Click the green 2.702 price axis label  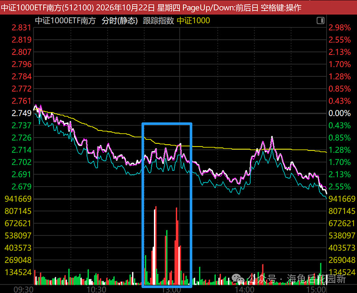[x=21, y=162]
